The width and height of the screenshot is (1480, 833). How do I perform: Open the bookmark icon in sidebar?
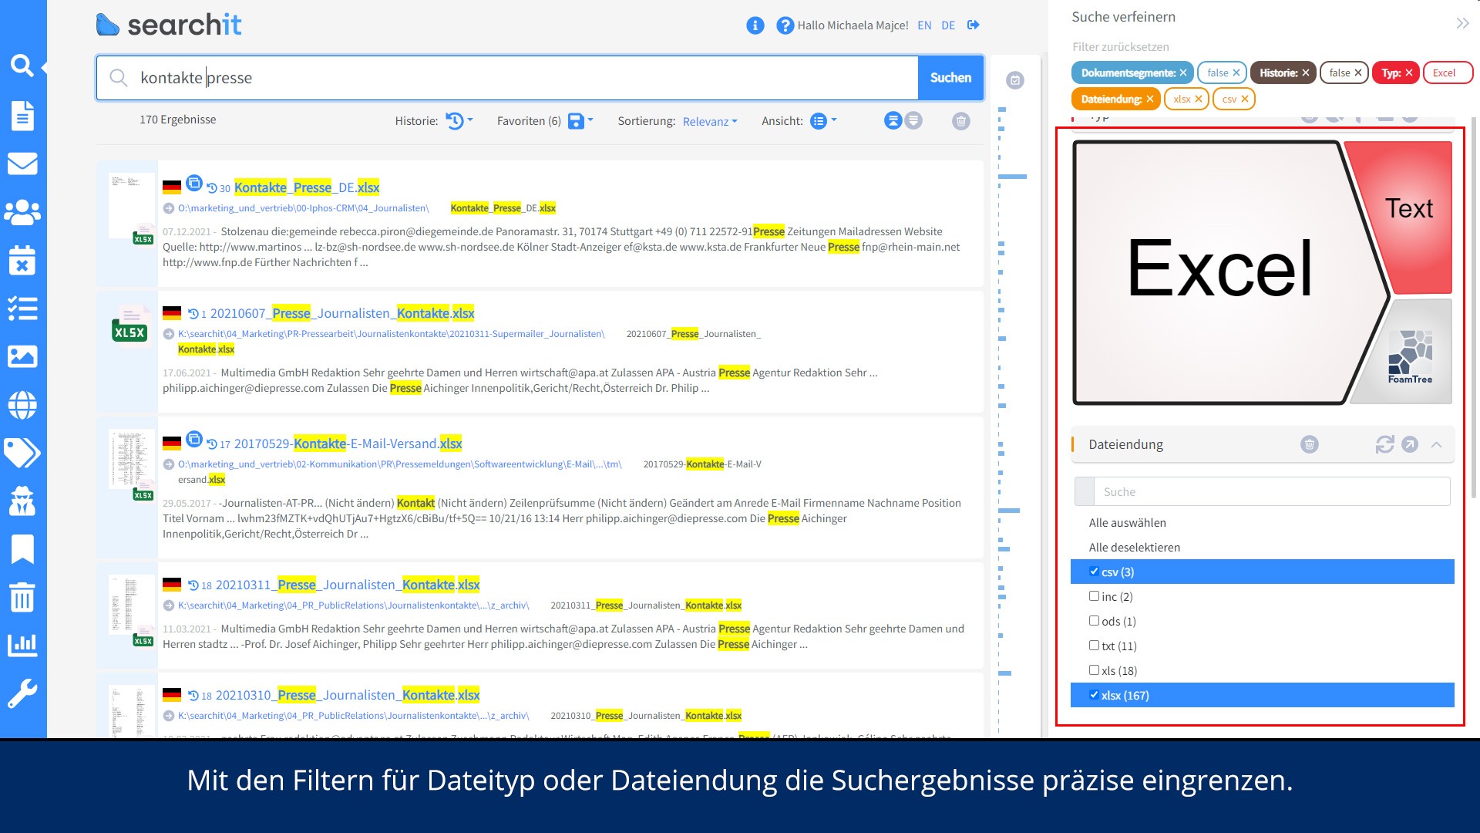coord(22,549)
